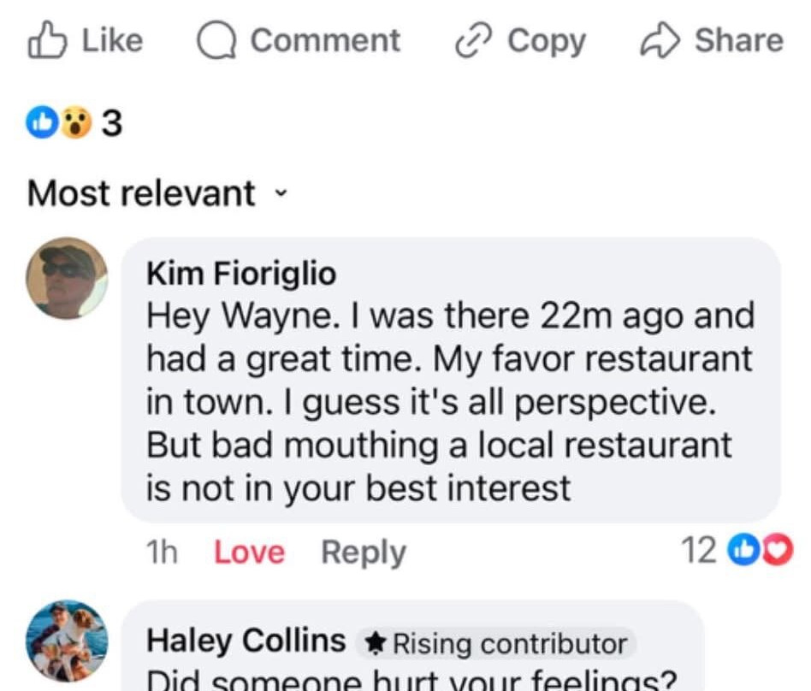Screen dimensions: 811x691
Task: Toggle Love reaction on Kim Fioriglio's comment
Action: coord(248,552)
